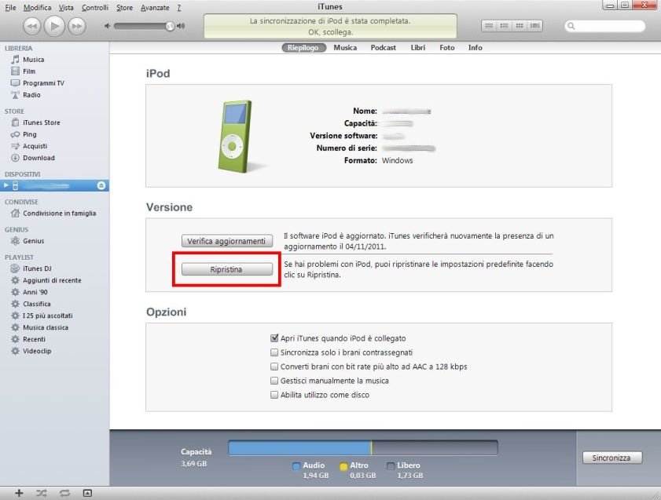The image size is (661, 500).
Task: Open the Musica classica playlist
Action: pos(46,327)
